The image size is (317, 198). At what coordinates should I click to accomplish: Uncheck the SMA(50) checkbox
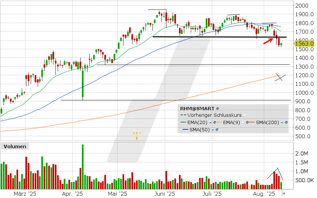coord(212,130)
